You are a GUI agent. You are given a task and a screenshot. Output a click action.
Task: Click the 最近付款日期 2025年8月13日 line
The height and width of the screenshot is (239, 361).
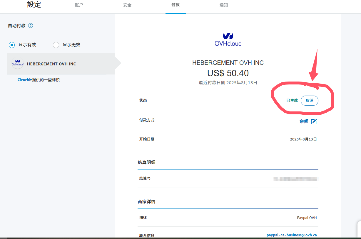(228, 83)
